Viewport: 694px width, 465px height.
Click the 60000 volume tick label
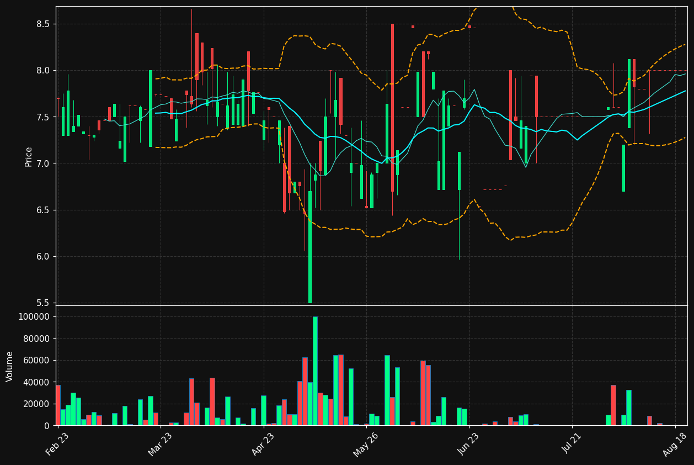36,361
